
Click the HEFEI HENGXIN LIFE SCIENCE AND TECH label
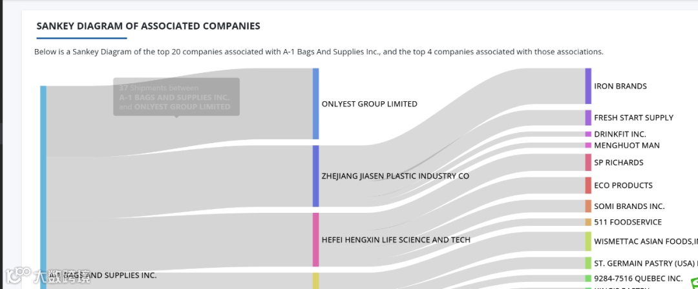point(396,239)
